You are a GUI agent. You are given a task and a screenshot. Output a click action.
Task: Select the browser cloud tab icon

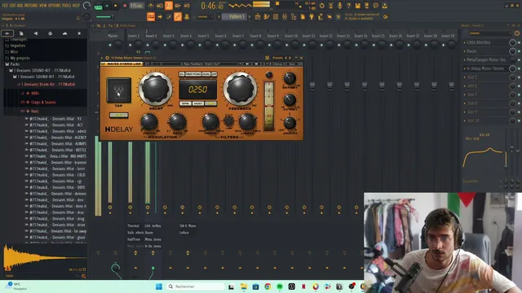pos(64,33)
